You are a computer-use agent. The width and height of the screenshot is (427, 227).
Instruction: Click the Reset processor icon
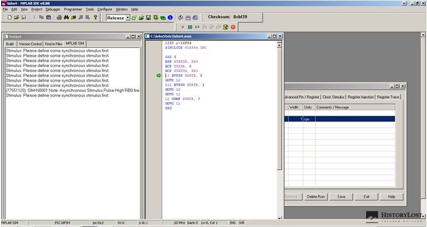225,27
